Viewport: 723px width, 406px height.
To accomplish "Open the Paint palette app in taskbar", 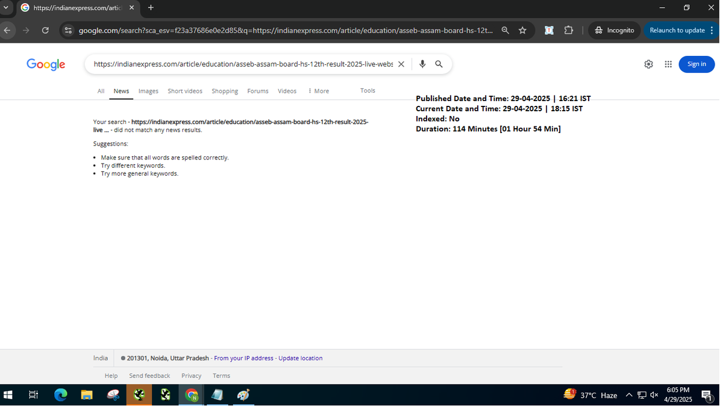I will pyautogui.click(x=243, y=395).
